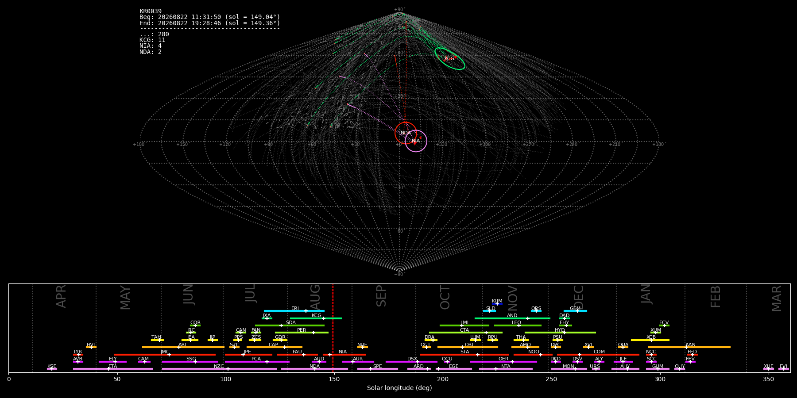Select the pink NIA radiant circle label

[416, 141]
